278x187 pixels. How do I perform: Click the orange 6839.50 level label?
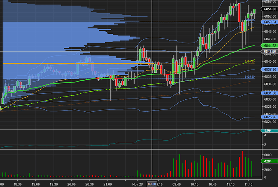pos(249,62)
